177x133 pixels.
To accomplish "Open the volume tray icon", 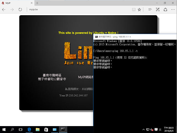I will pos(152,130).
